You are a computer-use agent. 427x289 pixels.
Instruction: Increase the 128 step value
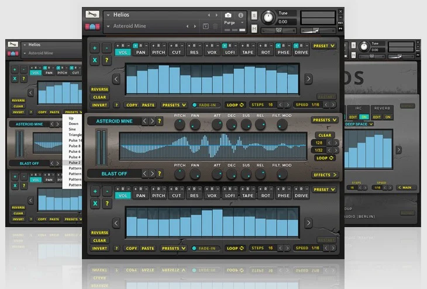click(x=336, y=142)
